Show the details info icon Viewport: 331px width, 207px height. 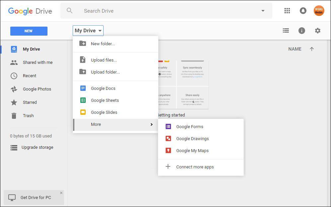pyautogui.click(x=302, y=31)
